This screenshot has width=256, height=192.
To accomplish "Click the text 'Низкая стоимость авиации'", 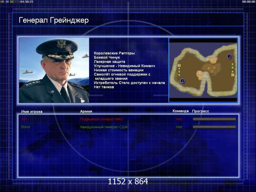I will (x=119, y=70).
